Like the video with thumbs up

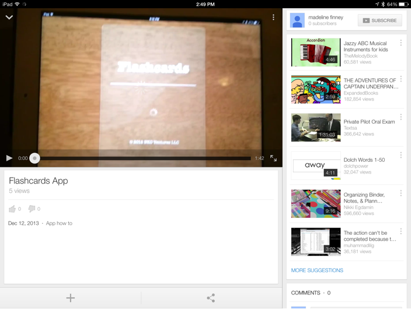pyautogui.click(x=12, y=209)
